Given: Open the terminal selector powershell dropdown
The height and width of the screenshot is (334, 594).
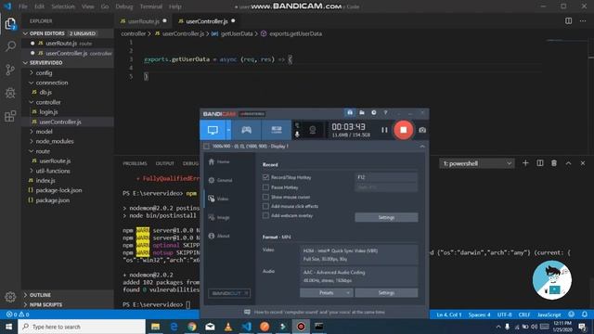Looking at the screenshot, I should click(x=476, y=163).
